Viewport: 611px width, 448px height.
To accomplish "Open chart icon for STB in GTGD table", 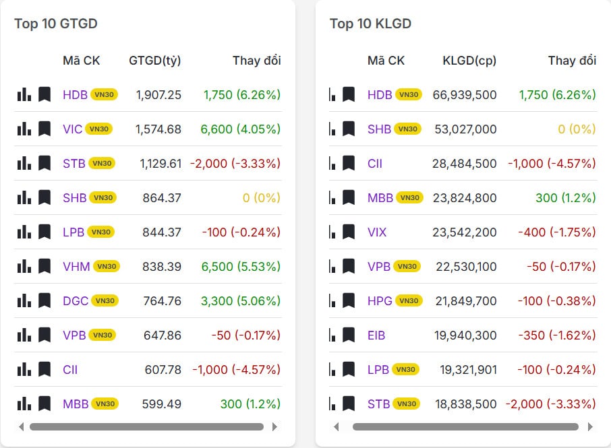I will (x=24, y=163).
